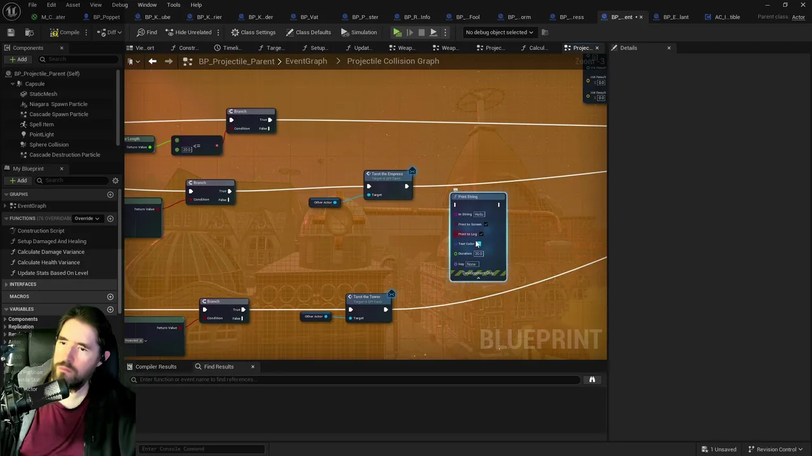Close the Find Results tab
Screen dimensions: 812x456
(x=252, y=367)
